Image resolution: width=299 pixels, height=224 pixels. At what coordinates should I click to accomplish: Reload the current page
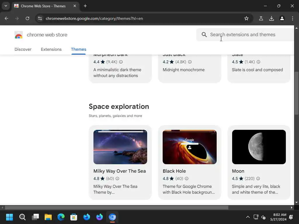click(x=27, y=18)
